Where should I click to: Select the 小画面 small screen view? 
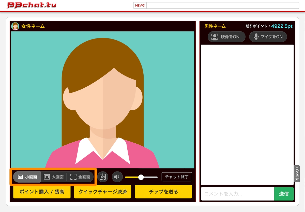[26, 177]
